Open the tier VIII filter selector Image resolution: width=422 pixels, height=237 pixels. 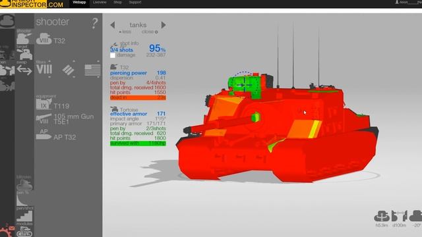point(44,69)
